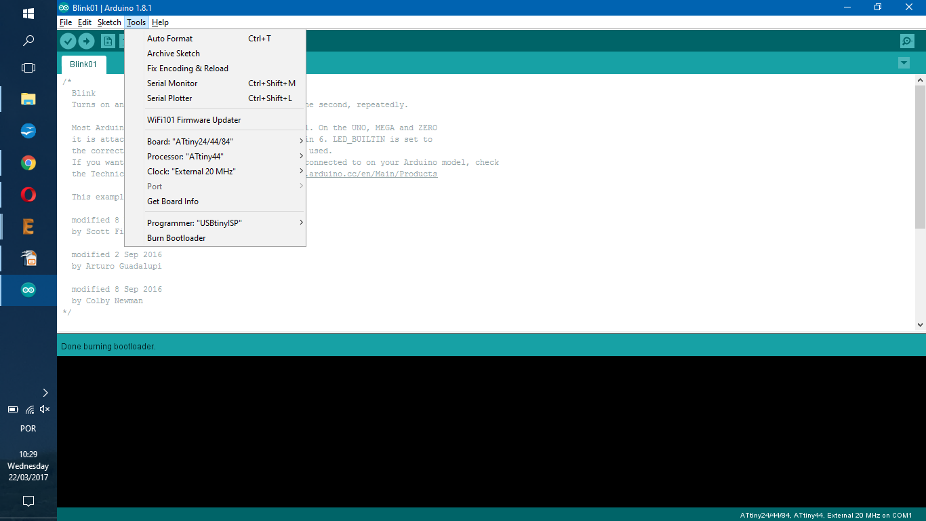Screen dimensions: 926x521
Task: Expand the Processor ATtiny44 submenu
Action: click(215, 157)
